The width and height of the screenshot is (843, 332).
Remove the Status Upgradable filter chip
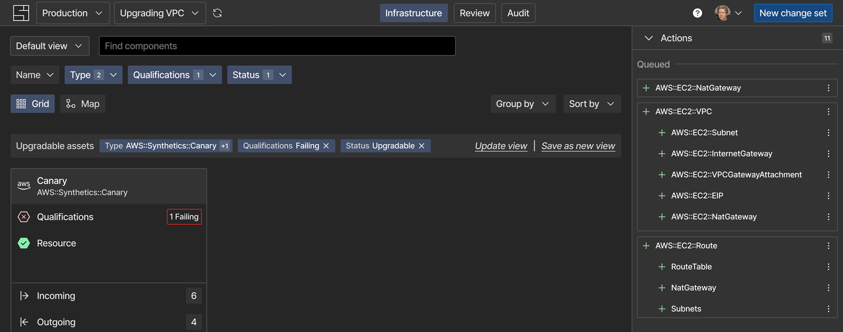click(421, 146)
